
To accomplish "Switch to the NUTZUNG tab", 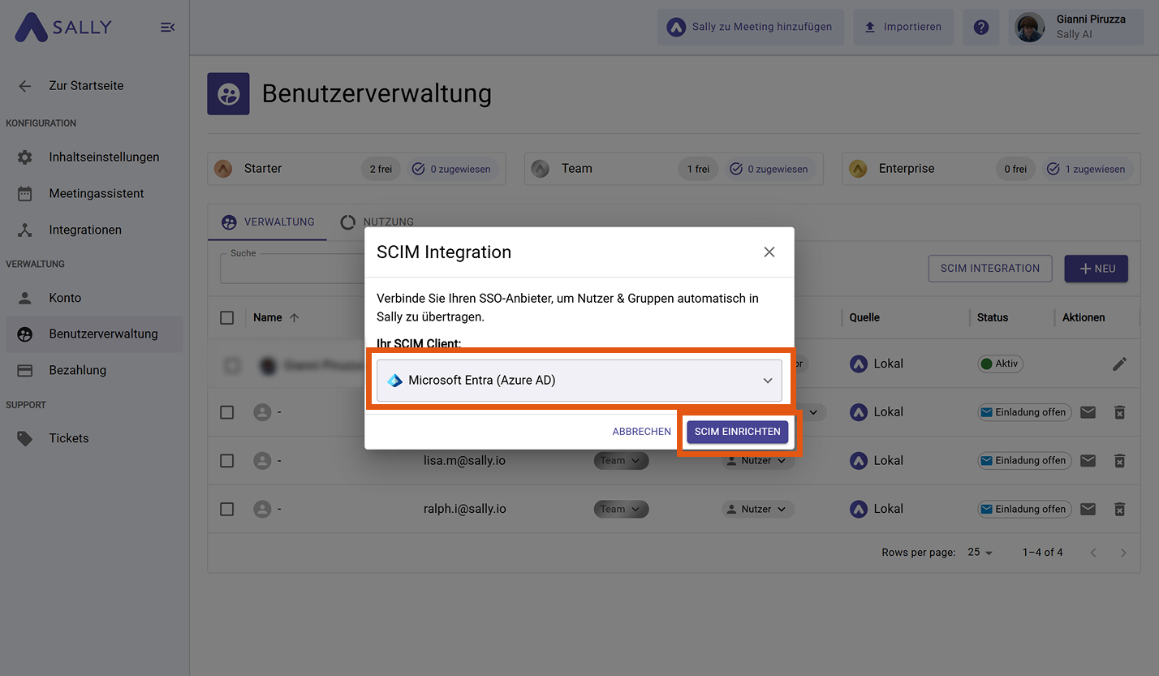I will (x=377, y=221).
